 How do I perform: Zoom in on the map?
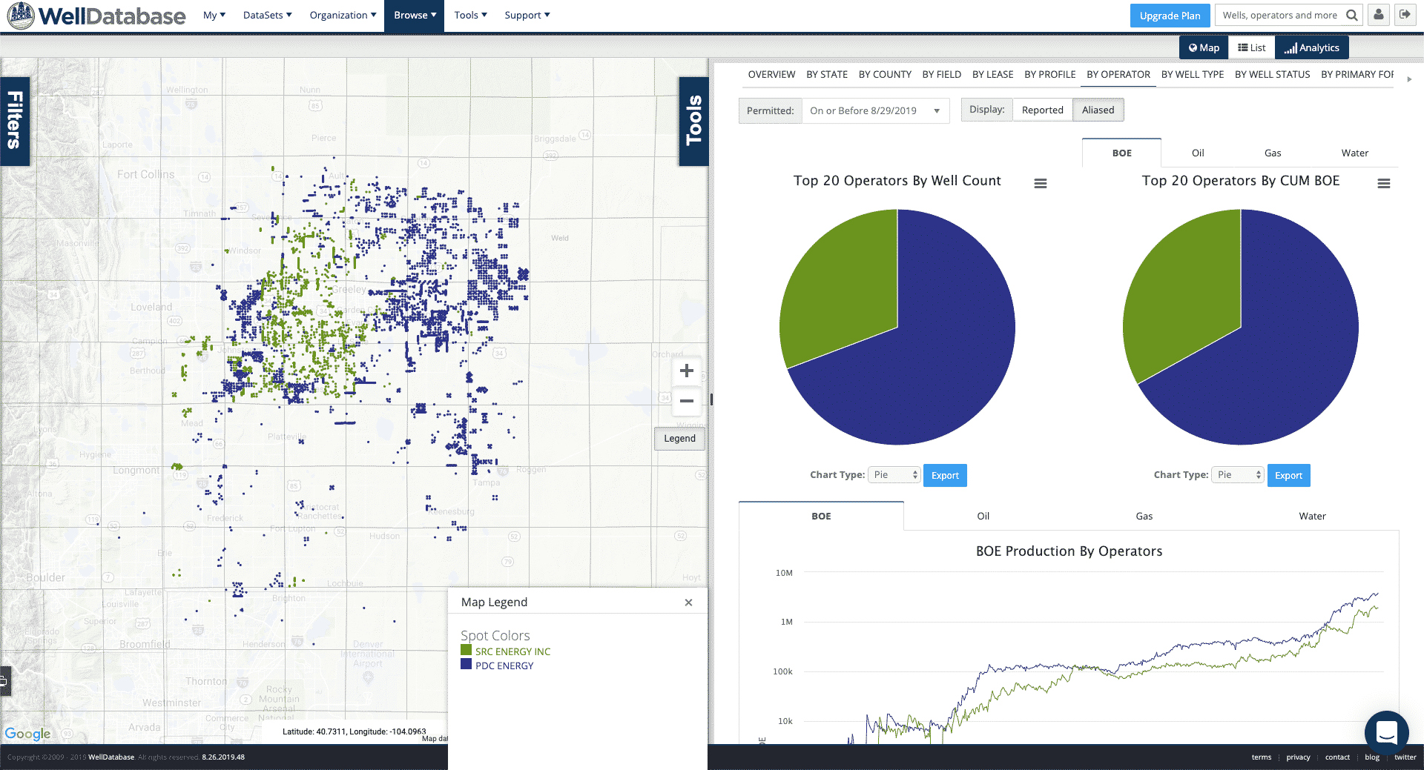pos(687,371)
